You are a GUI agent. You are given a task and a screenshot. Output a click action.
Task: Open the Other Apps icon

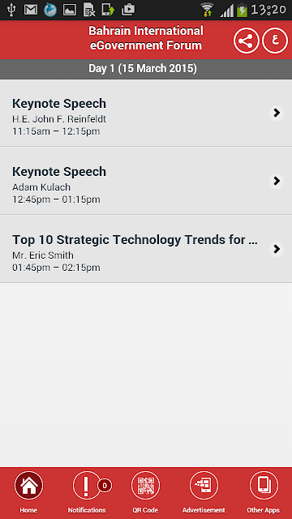(x=264, y=485)
